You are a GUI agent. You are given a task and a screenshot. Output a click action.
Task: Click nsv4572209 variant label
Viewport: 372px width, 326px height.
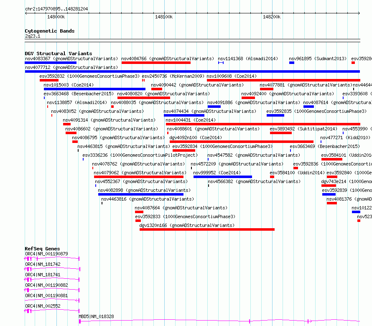tap(237, 164)
